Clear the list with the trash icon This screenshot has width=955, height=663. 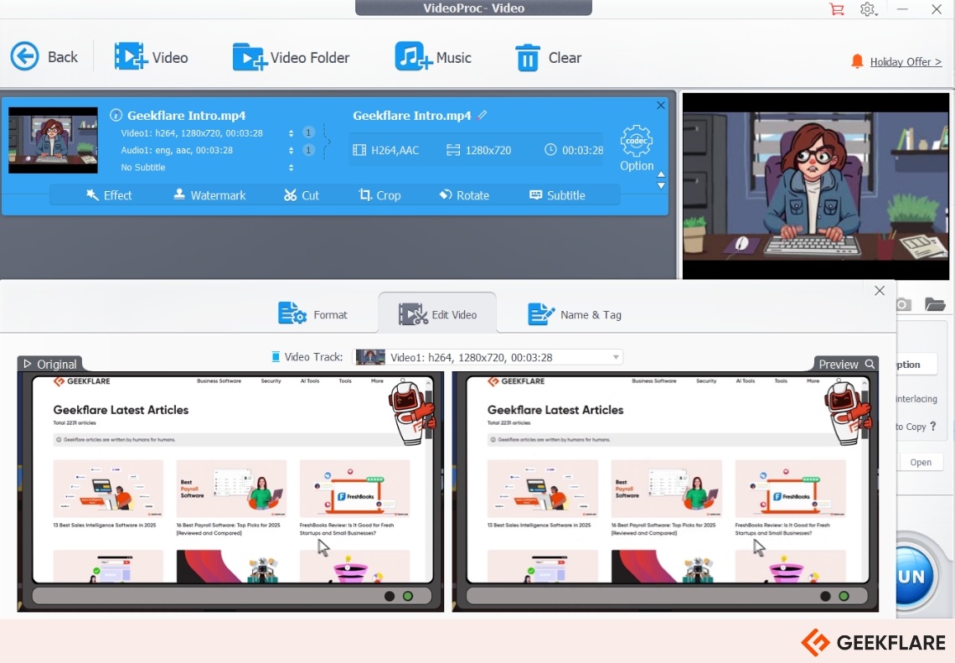click(528, 58)
